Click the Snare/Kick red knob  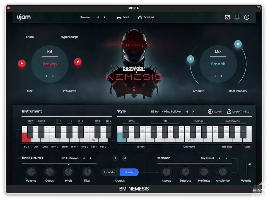(22, 63)
